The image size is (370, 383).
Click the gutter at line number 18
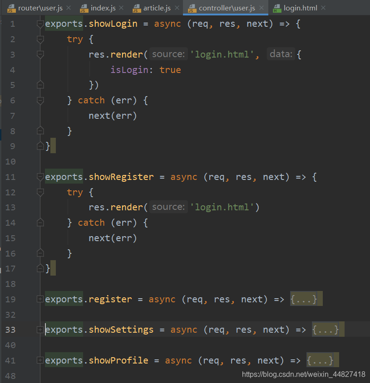tap(10, 284)
